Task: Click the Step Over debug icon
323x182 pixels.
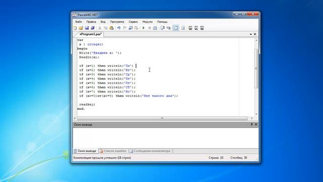Action: tap(163, 28)
